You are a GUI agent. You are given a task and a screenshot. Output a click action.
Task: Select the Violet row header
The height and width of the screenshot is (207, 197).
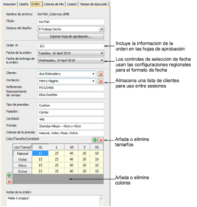coord(23,159)
